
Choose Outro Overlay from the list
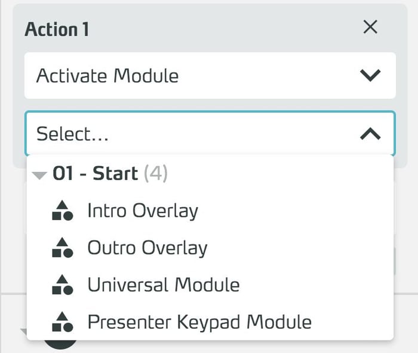pyautogui.click(x=147, y=247)
